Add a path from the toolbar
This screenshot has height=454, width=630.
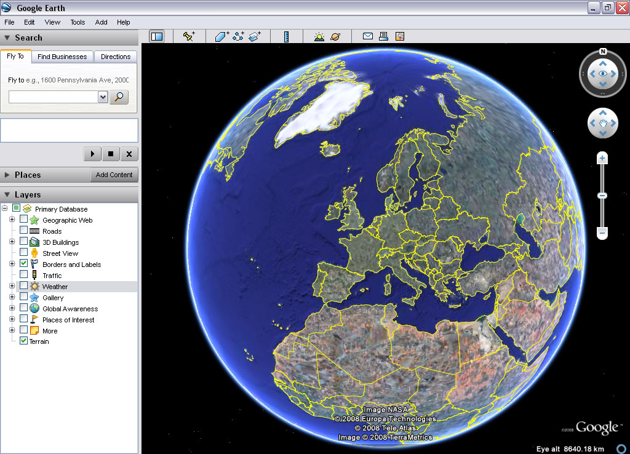coord(238,36)
